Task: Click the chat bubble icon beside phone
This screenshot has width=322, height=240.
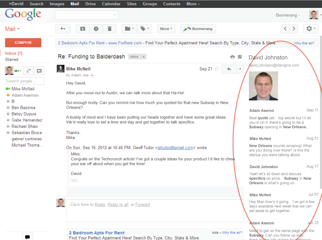Action: (x=39, y=71)
